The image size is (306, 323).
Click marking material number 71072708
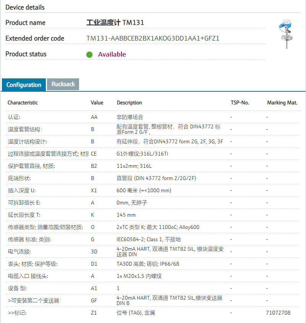coord(278,313)
